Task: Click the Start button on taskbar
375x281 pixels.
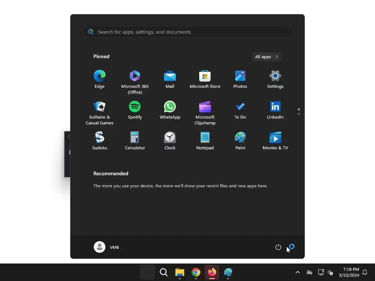Action: coord(147,272)
